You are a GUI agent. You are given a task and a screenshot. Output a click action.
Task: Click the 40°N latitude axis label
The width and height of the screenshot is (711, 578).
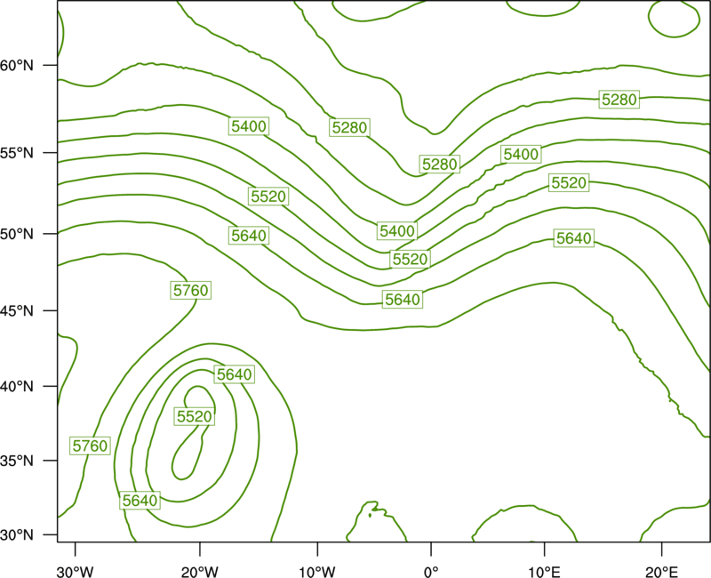coord(17,387)
